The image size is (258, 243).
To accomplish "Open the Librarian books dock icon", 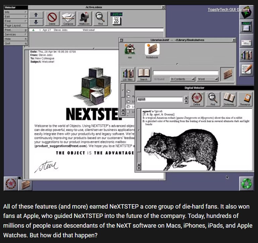I will [x=246, y=55].
